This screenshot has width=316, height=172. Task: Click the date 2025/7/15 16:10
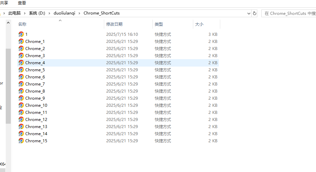click(122, 34)
